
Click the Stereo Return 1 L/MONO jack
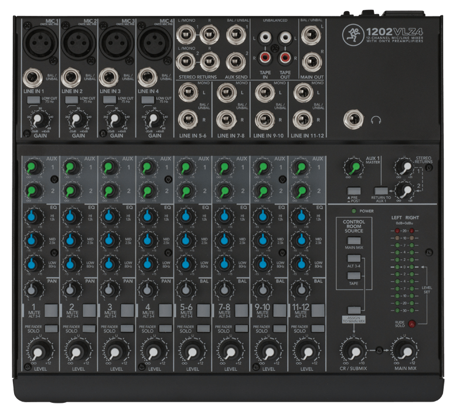(x=186, y=35)
